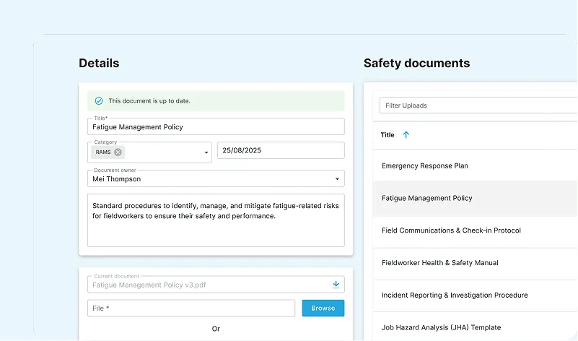Click the document description text area
Viewport: 578px width, 341px height.
[x=216, y=220]
